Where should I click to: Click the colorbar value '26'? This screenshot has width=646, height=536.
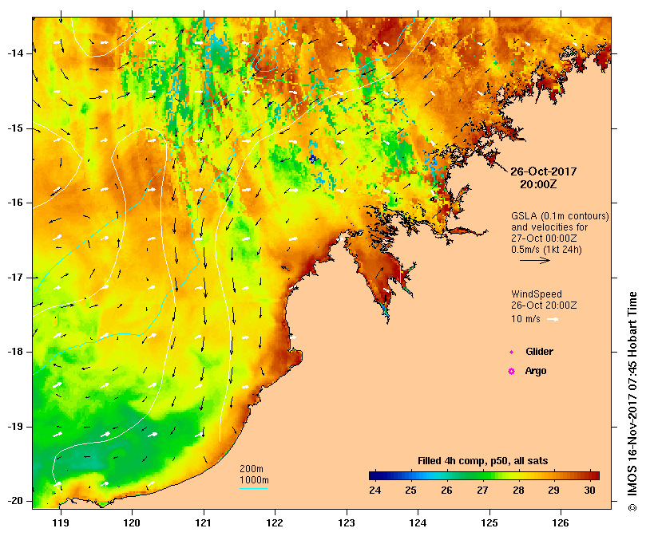(x=446, y=491)
